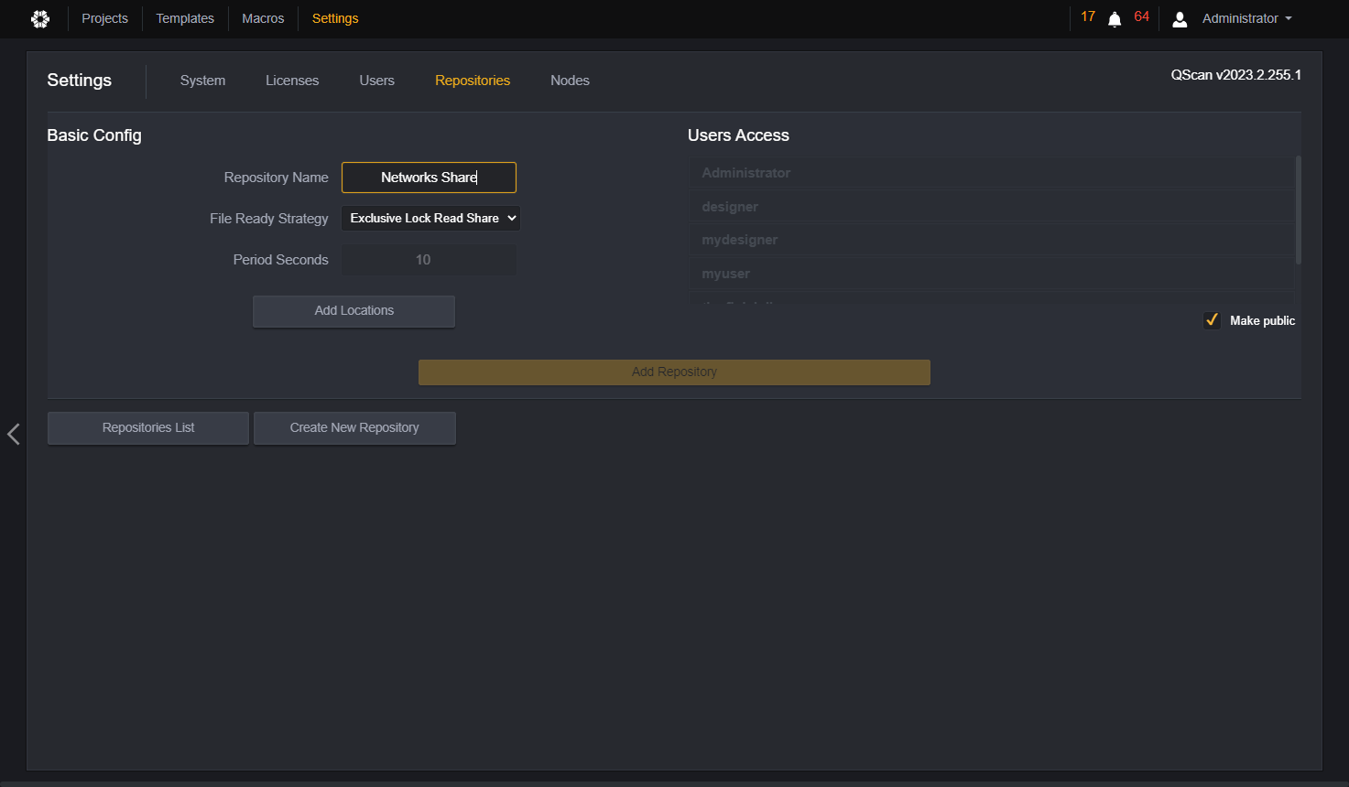Click the Users Access list scrollbar
Viewport: 1349px width, 787px height.
point(1298,210)
